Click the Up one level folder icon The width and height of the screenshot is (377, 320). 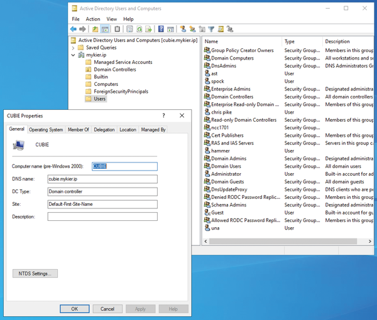point(96,29)
